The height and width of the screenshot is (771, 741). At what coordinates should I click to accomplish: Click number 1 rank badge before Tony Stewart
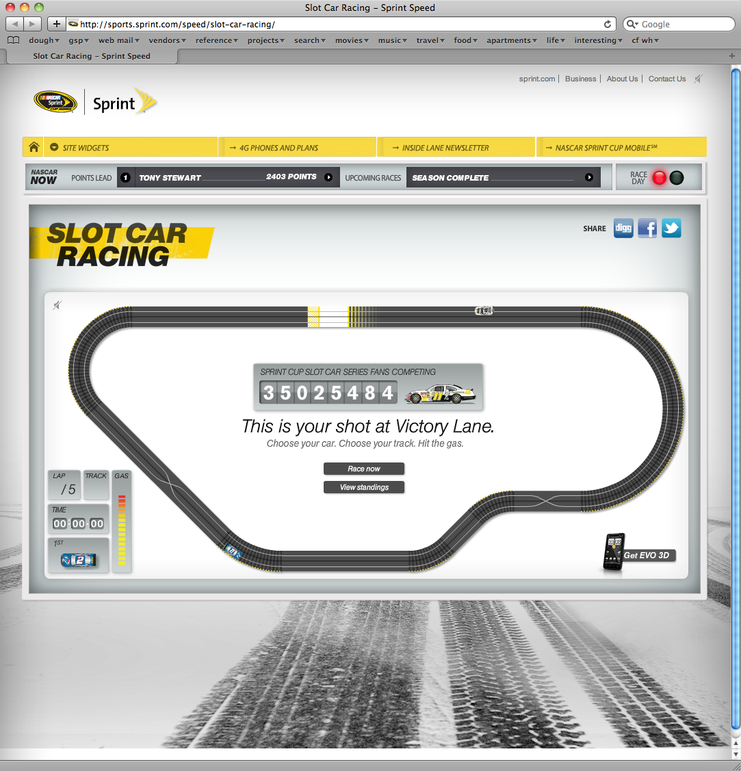[x=125, y=177]
